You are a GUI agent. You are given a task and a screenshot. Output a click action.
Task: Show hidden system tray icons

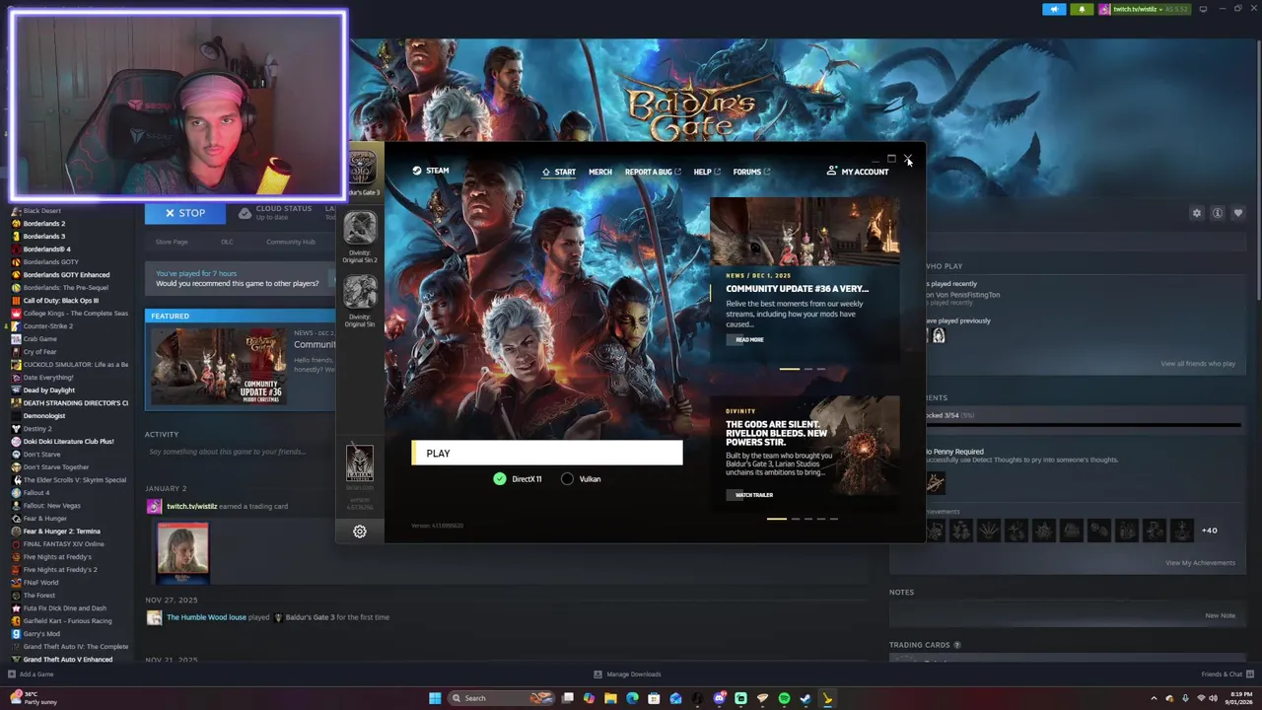[1154, 698]
